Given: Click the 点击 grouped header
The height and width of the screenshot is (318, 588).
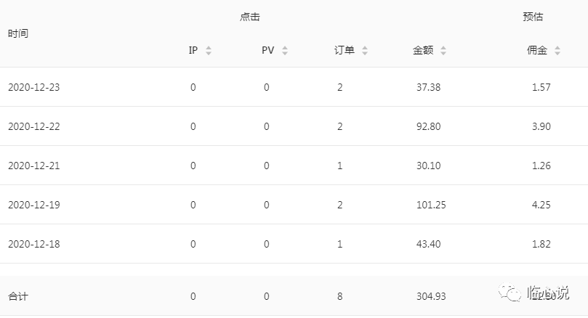Looking at the screenshot, I should pos(250,17).
